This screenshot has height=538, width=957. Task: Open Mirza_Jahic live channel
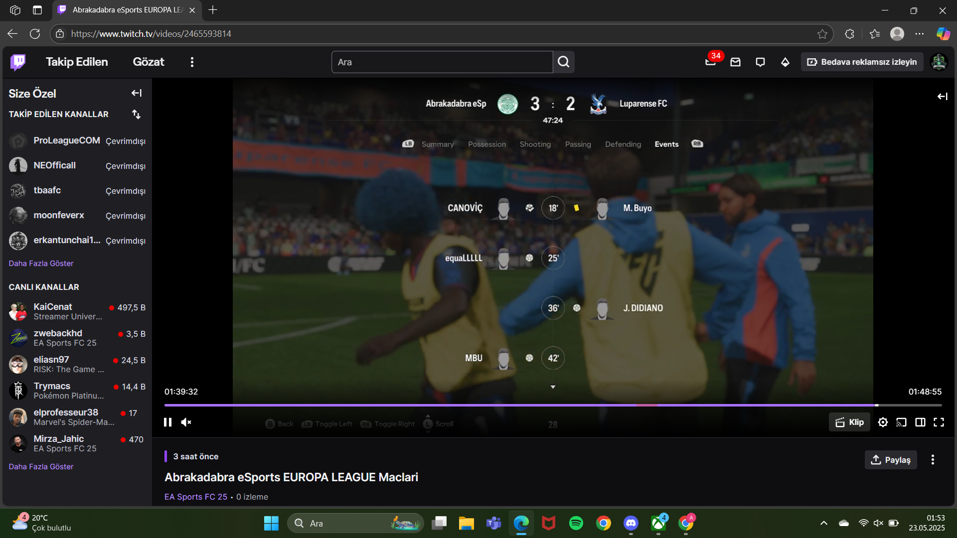tap(77, 443)
